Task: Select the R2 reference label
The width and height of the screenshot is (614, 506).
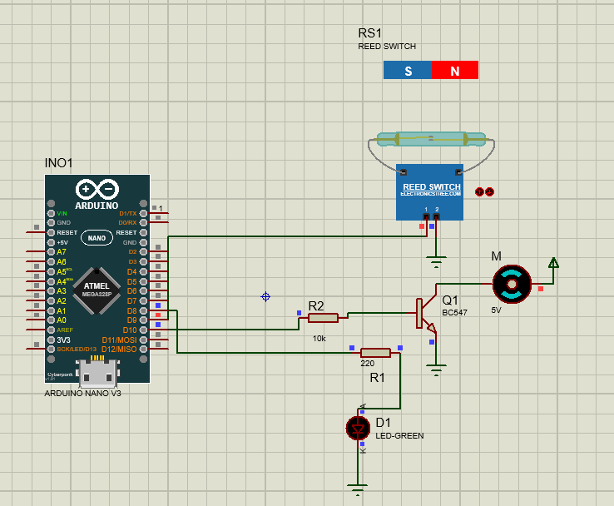Action: pos(316,306)
